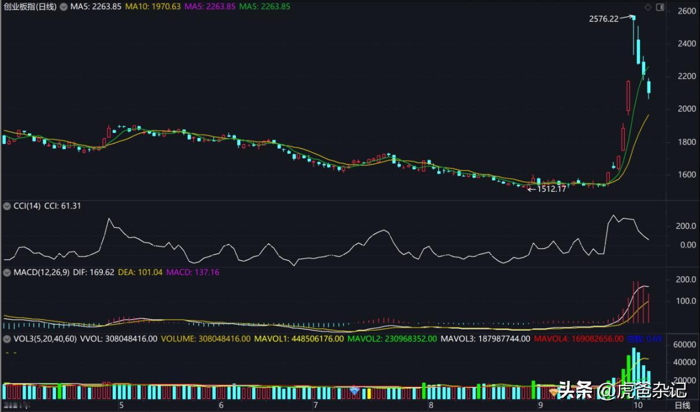Click the month 6 label on time axis
Image resolution: width=700 pixels, height=412 pixels.
tap(221, 406)
